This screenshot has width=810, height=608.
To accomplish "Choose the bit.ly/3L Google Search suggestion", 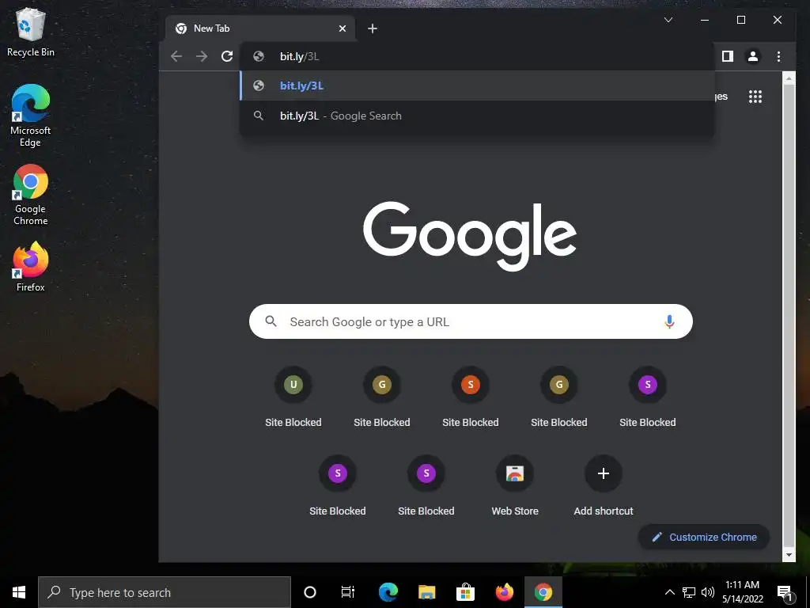I will [x=477, y=116].
